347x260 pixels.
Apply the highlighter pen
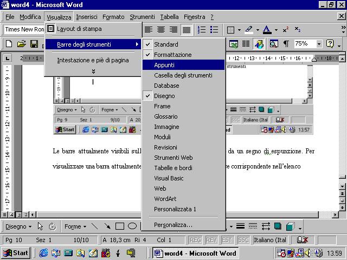coord(249,30)
